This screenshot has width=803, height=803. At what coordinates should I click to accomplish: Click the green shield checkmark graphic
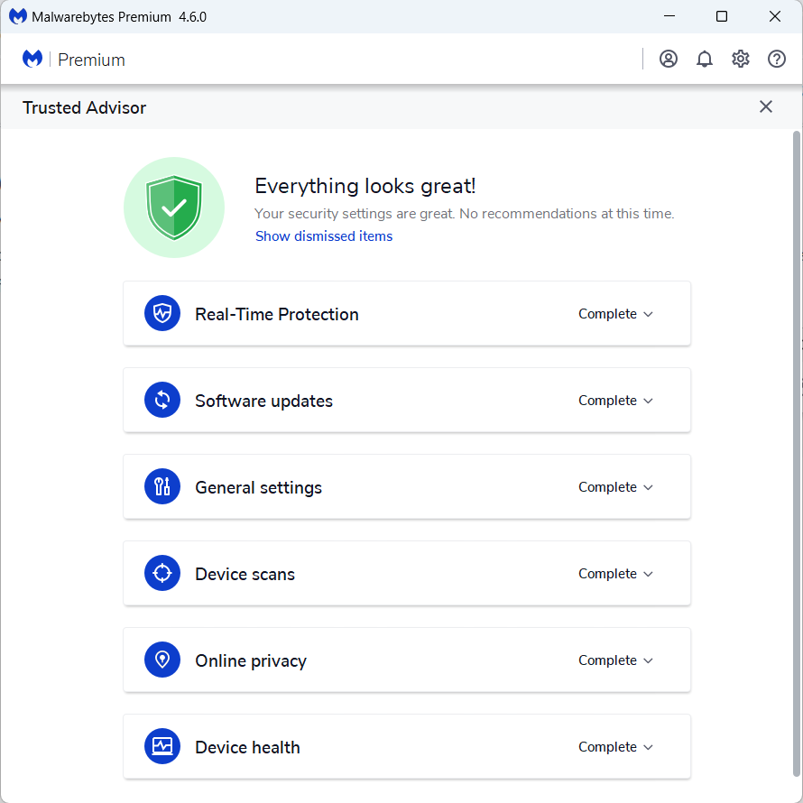pyautogui.click(x=174, y=208)
